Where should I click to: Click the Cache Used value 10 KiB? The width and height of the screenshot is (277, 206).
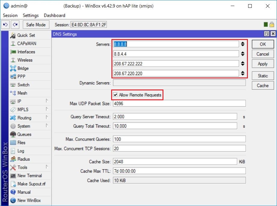(x=179, y=180)
